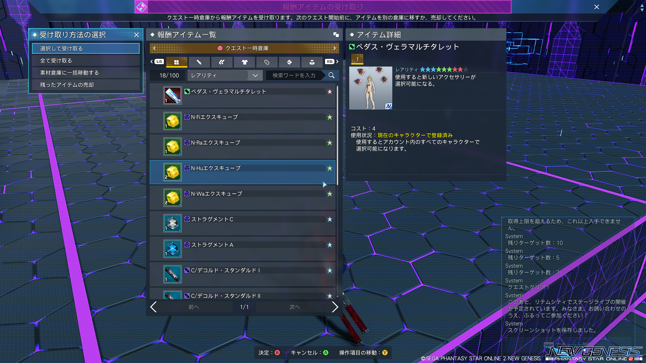Select the costume shirt category tab
This screenshot has width=646, height=363.
(244, 62)
